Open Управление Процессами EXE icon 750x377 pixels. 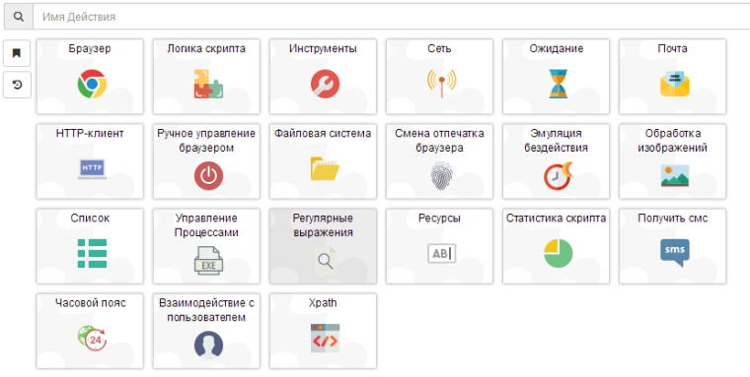click(208, 261)
